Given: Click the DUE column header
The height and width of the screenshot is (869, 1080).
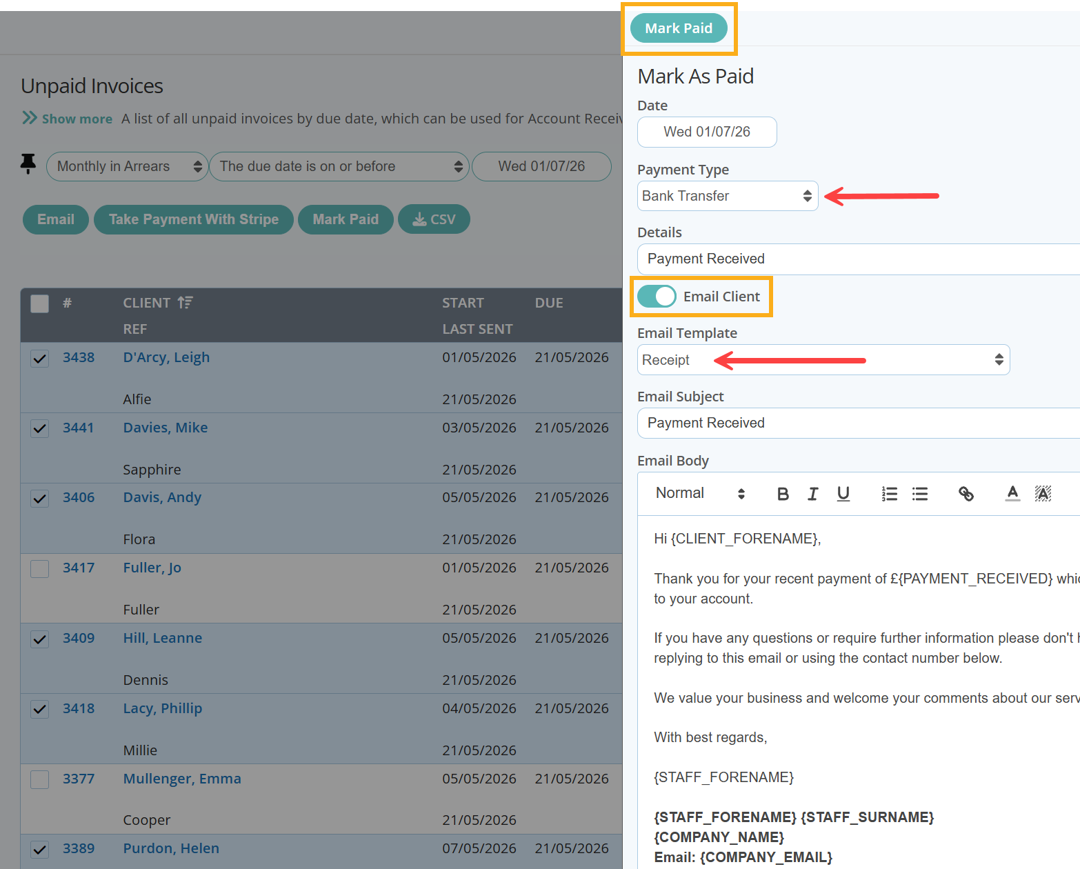Looking at the screenshot, I should (549, 303).
